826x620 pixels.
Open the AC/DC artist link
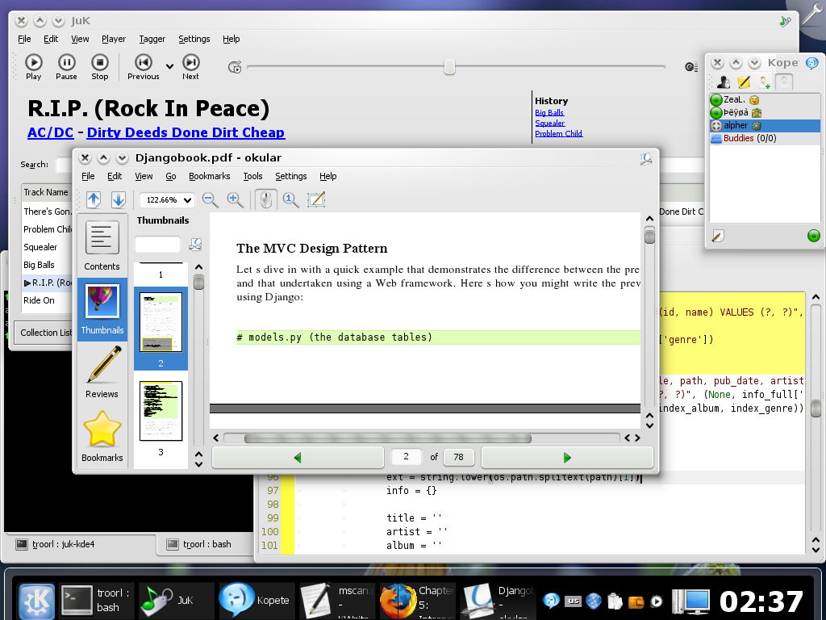pos(51,132)
